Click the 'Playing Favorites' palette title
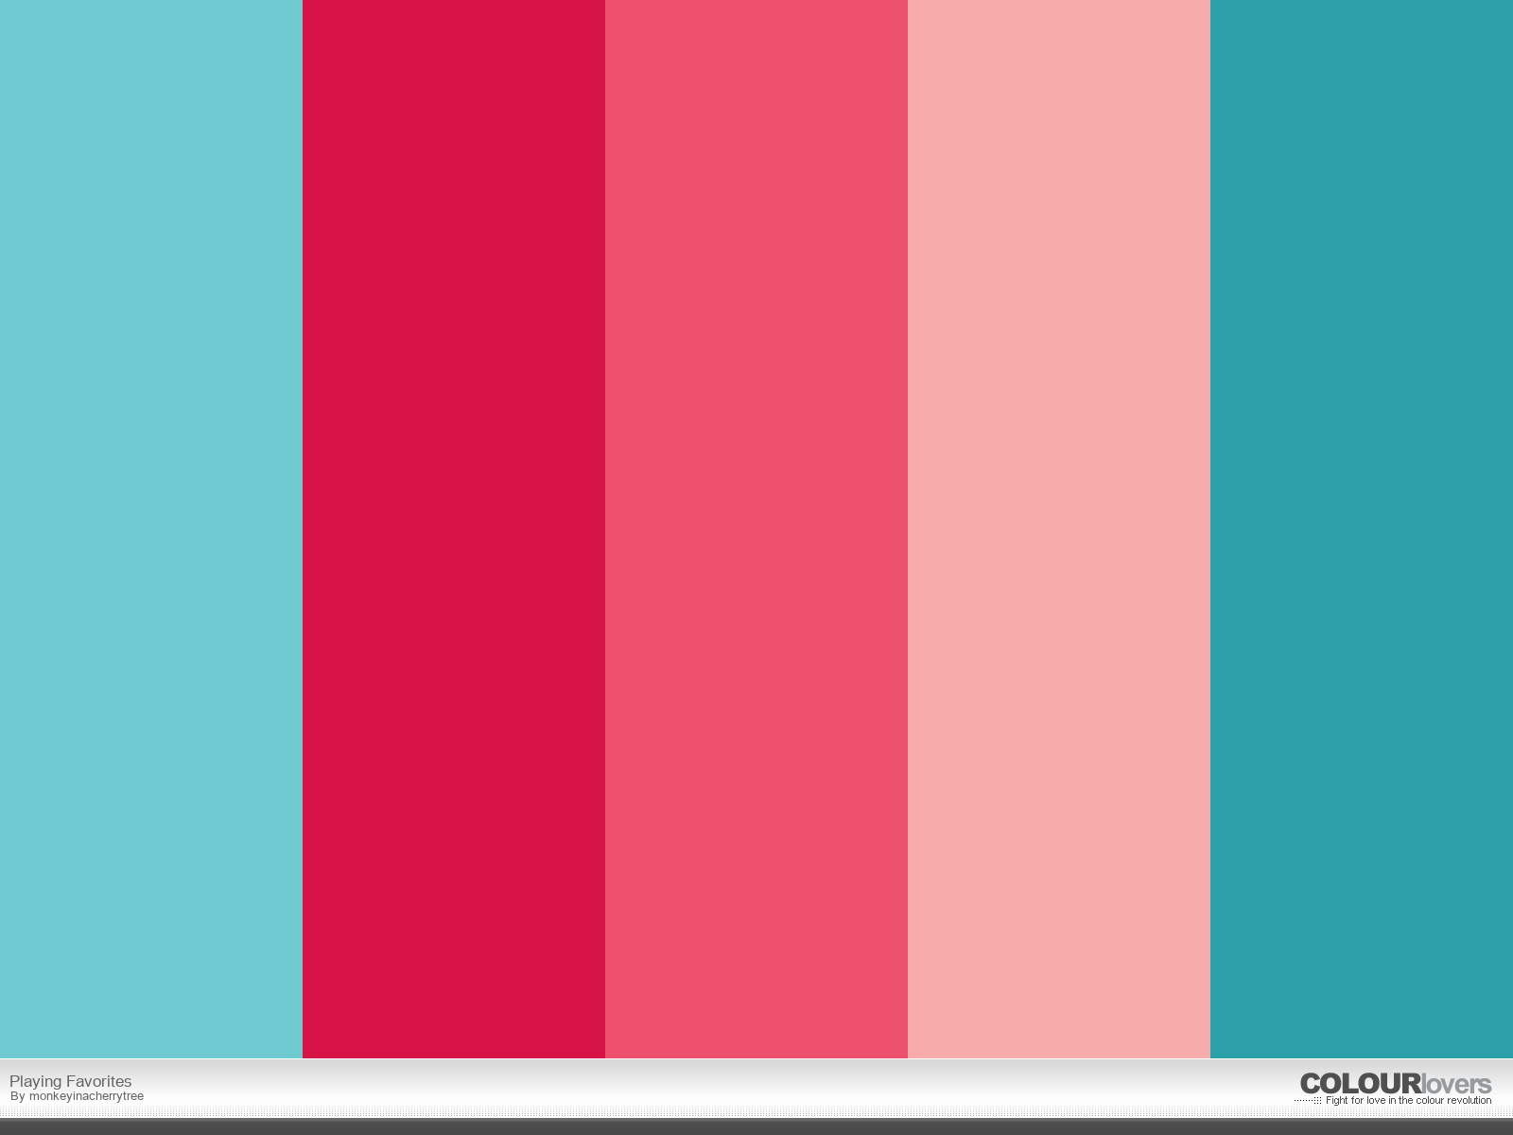 click(x=71, y=1081)
